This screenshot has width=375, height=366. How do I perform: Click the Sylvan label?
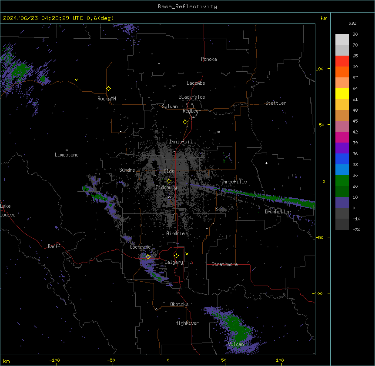pyautogui.click(x=170, y=106)
